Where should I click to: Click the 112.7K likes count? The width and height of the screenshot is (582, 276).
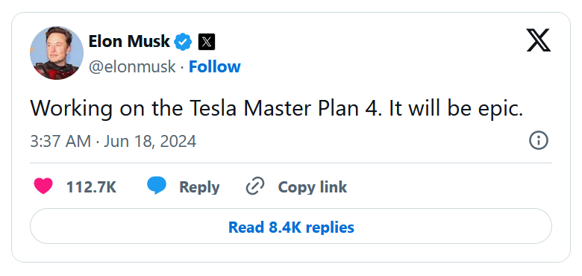pyautogui.click(x=91, y=187)
